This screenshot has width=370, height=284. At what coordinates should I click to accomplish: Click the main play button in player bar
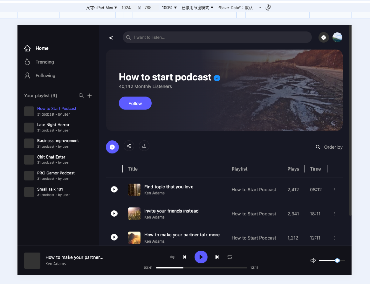[x=201, y=257]
